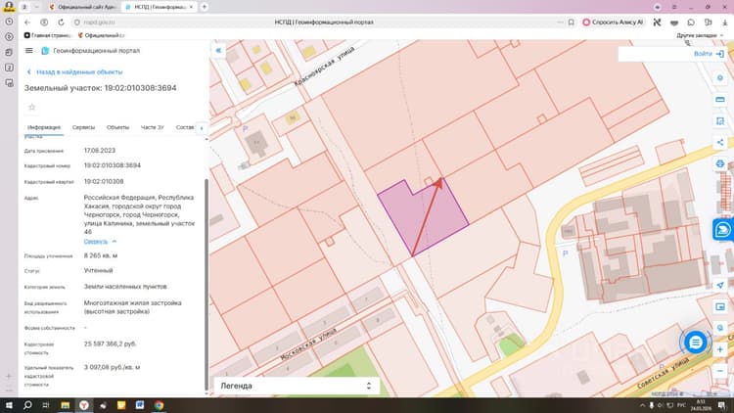
Task: Click the Геоинформационный портал logo
Action: [x=45, y=51]
